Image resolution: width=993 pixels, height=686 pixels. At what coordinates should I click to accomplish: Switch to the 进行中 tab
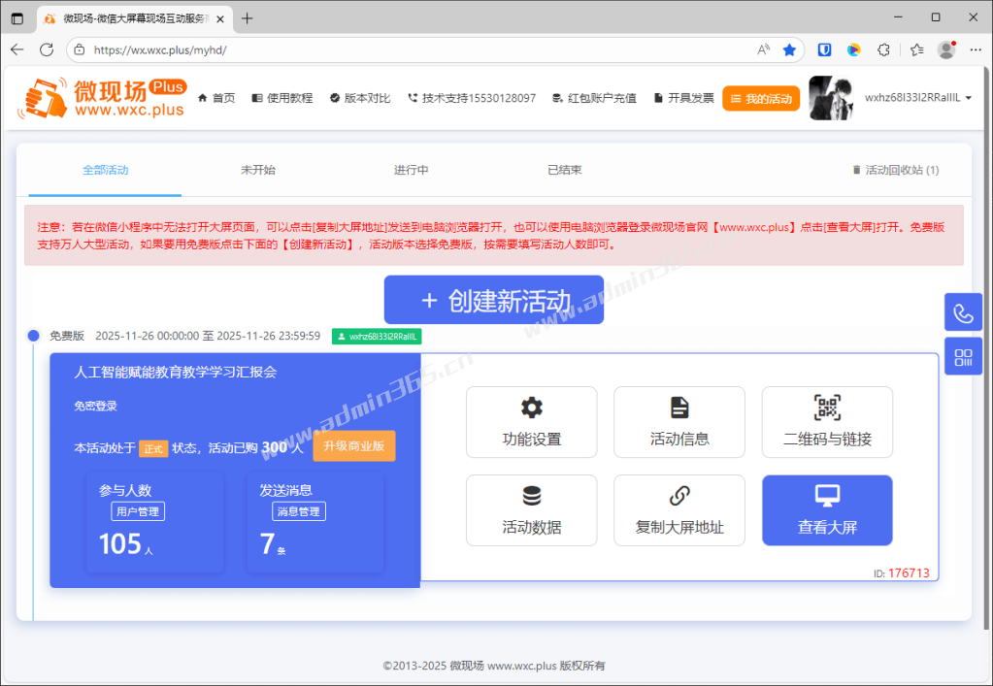pos(411,170)
